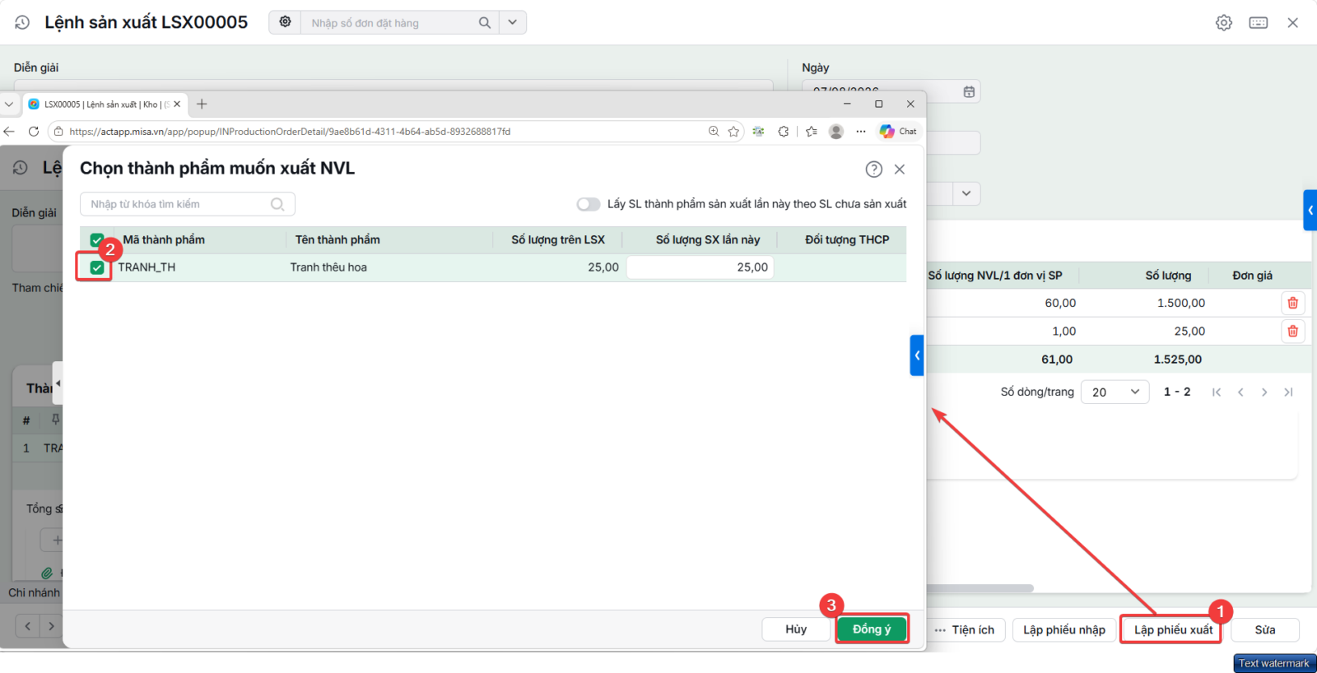This screenshot has height=673, width=1317.
Task: Open the Tiện ích menu
Action: pos(964,630)
